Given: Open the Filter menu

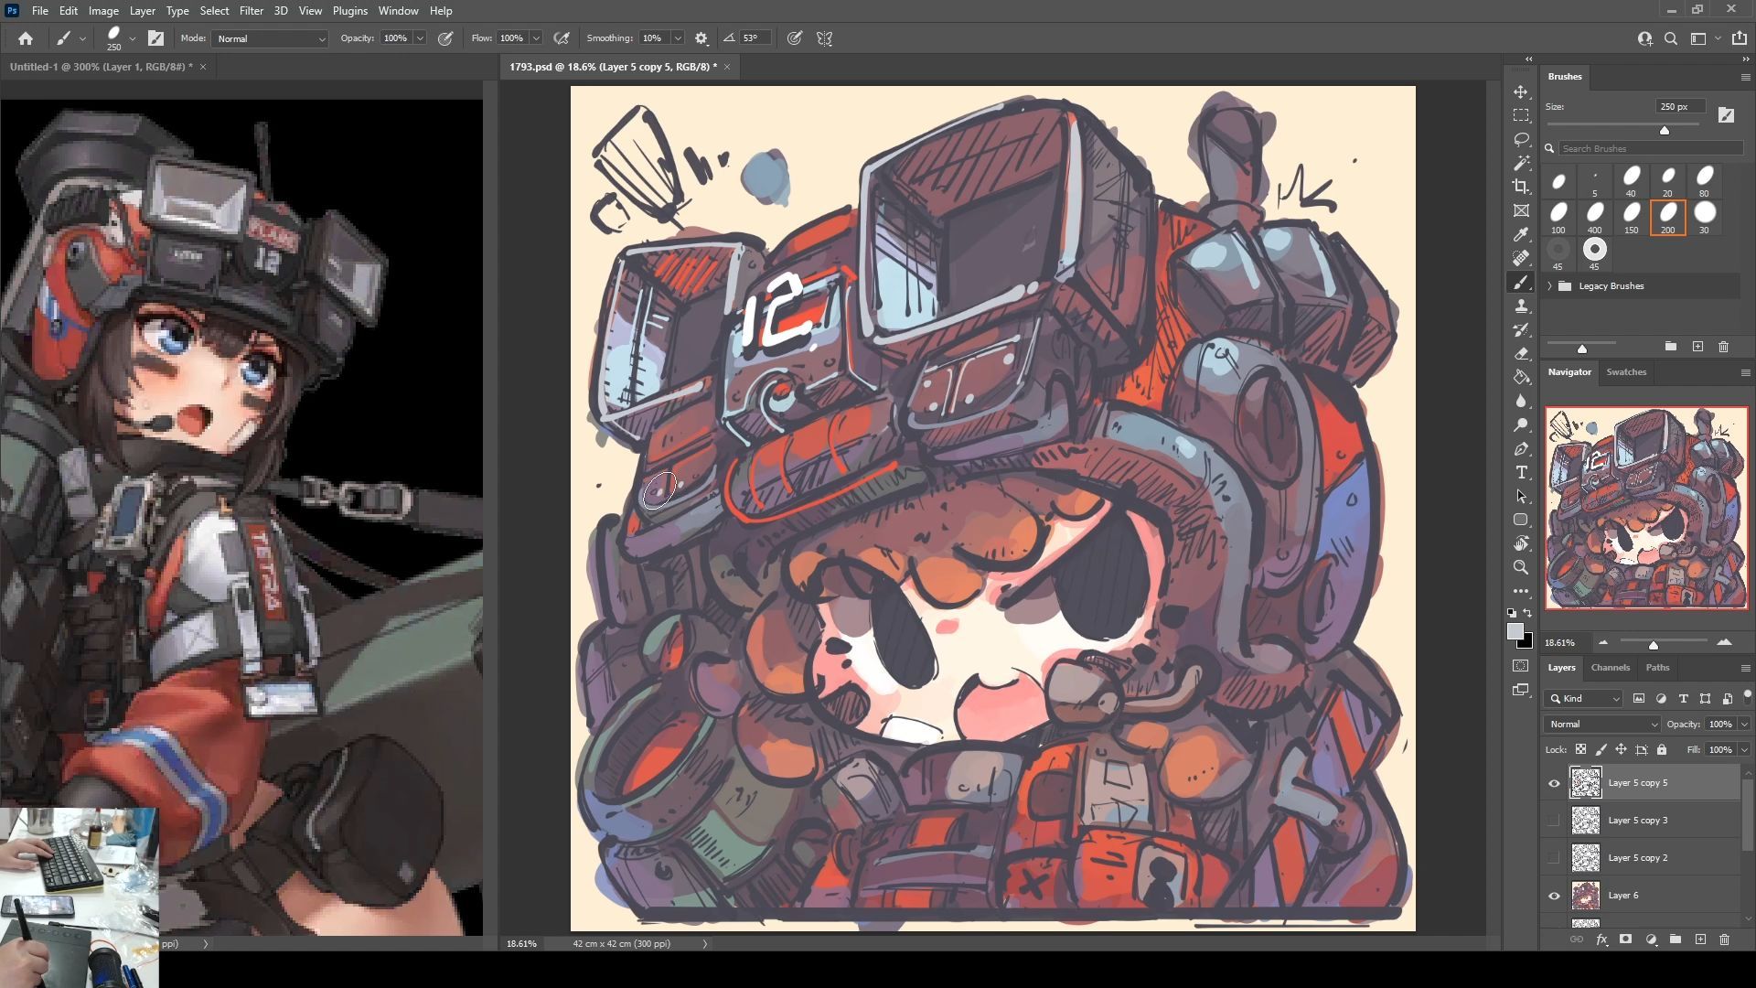Looking at the screenshot, I should [251, 11].
